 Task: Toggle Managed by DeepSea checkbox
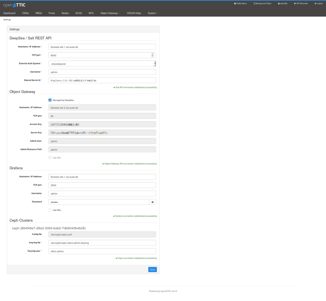50,100
